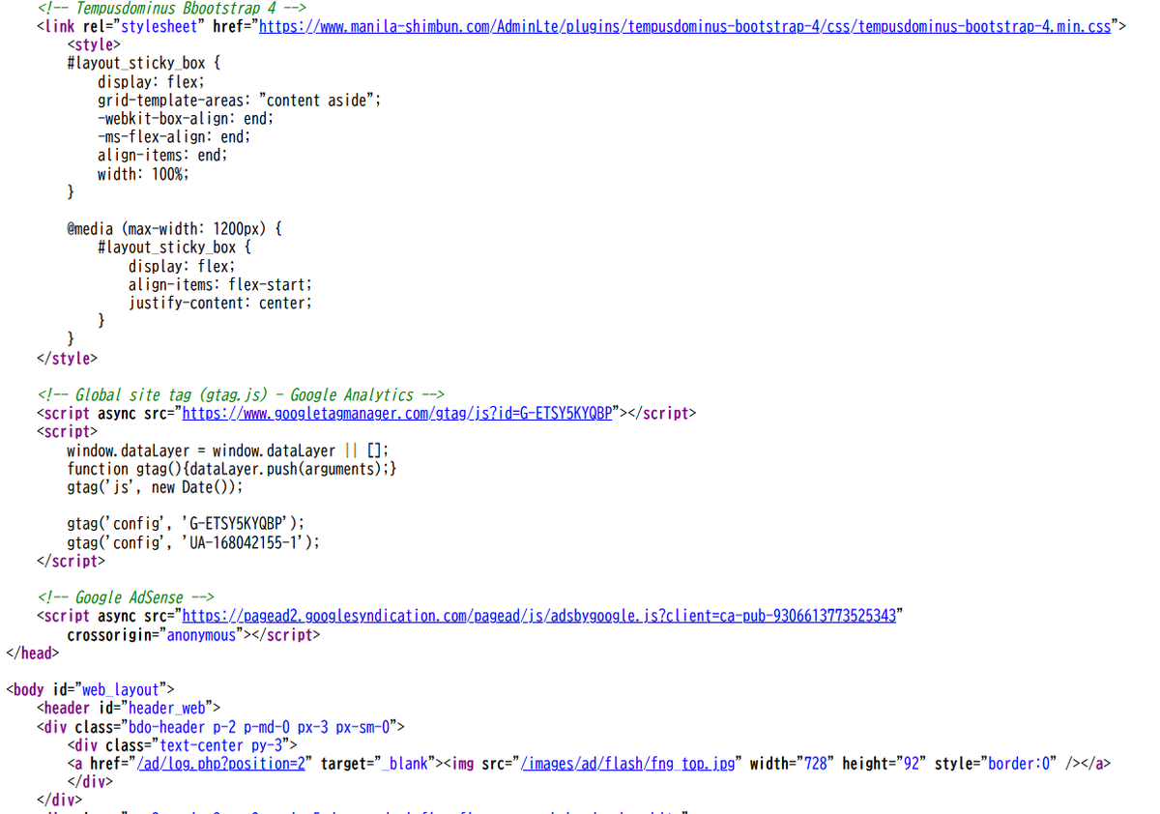This screenshot has height=814, width=1160.
Task: Click the 'align-items: flex-start;' line
Action: (220, 284)
